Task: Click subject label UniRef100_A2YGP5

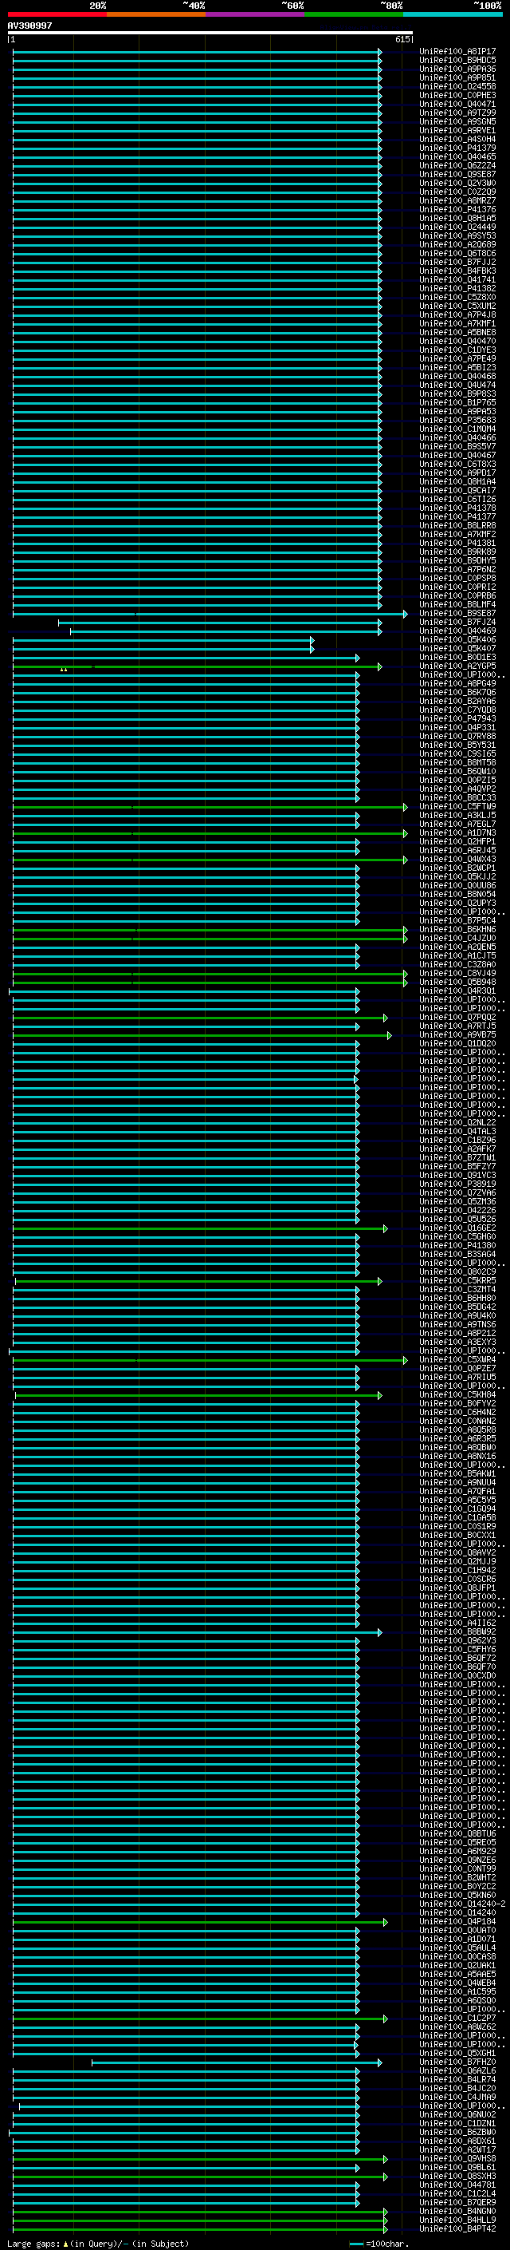Action: 457,666
